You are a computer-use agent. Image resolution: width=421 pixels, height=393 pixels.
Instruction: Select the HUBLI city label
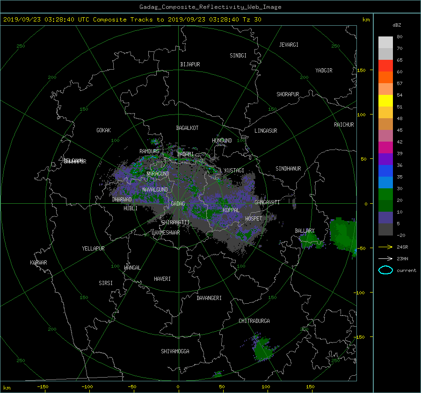pyautogui.click(x=131, y=208)
